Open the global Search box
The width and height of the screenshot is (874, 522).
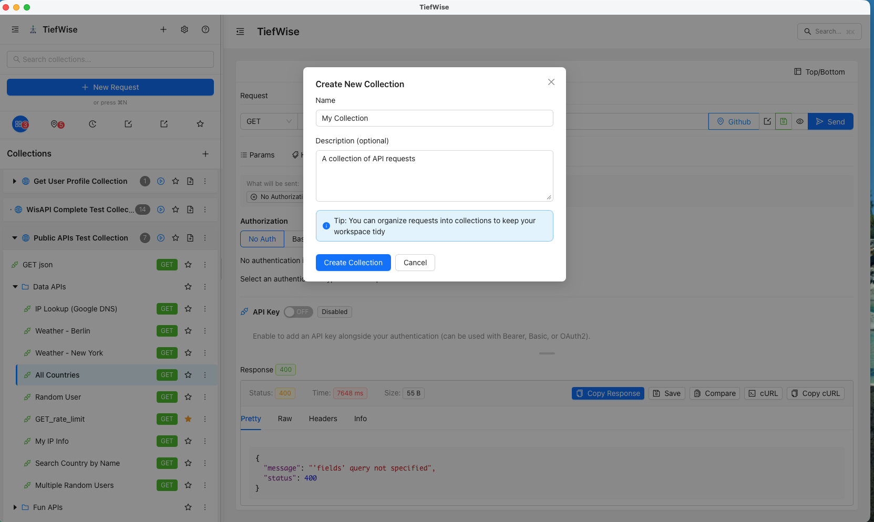click(829, 32)
